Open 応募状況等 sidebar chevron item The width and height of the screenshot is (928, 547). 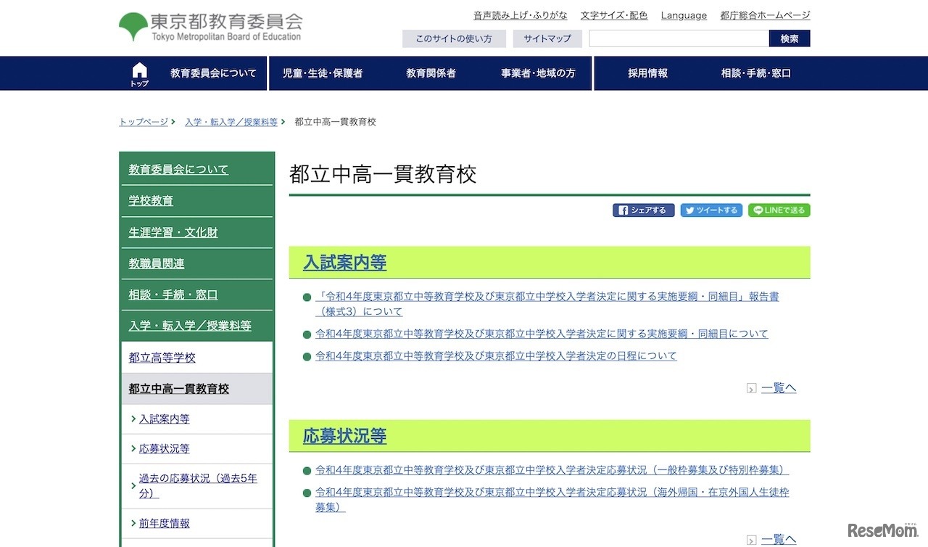pyautogui.click(x=164, y=448)
